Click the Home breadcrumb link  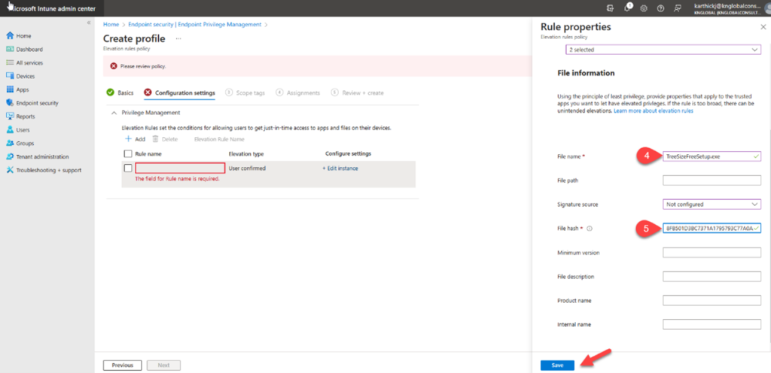[111, 24]
